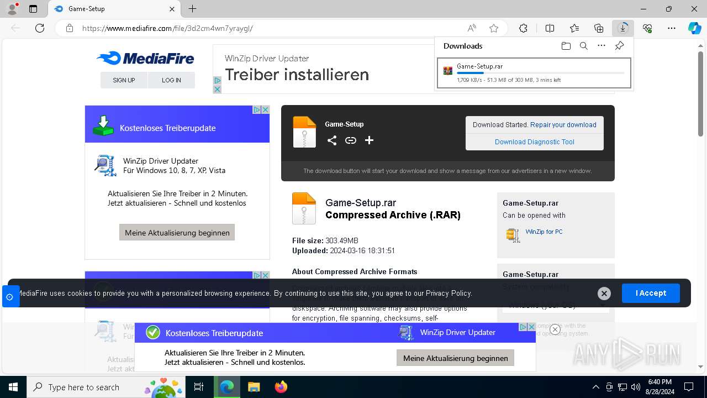Close the top banner ad
Screen dimensions: 707x398
[x=217, y=89]
